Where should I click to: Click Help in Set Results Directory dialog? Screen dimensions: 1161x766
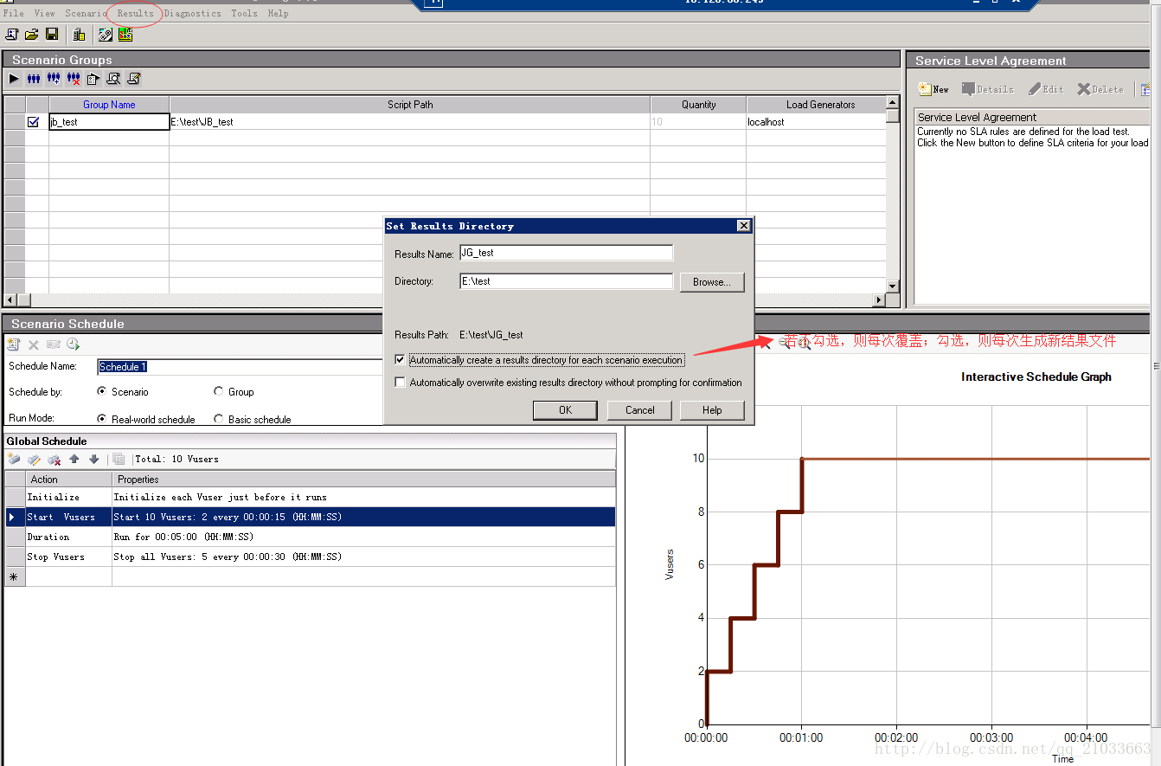[712, 410]
